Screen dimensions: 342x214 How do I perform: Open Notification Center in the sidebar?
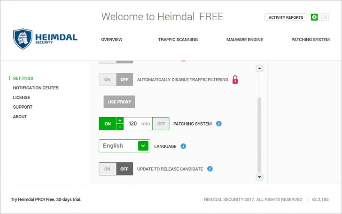[36, 88]
